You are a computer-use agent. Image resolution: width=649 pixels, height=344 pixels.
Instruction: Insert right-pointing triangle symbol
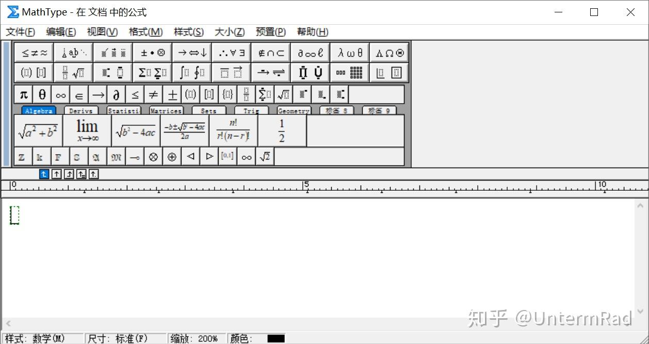pyautogui.click(x=209, y=156)
